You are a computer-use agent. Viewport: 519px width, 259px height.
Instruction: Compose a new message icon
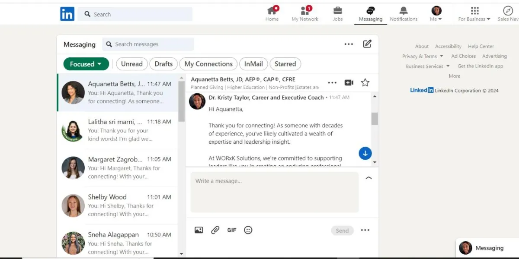tap(367, 44)
